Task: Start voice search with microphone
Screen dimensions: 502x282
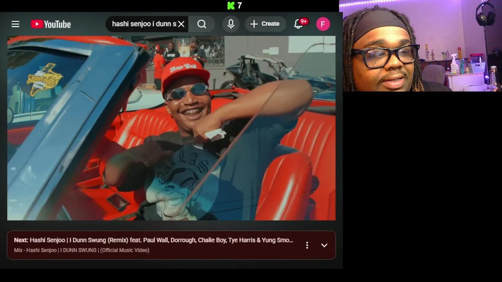Action: tap(231, 24)
